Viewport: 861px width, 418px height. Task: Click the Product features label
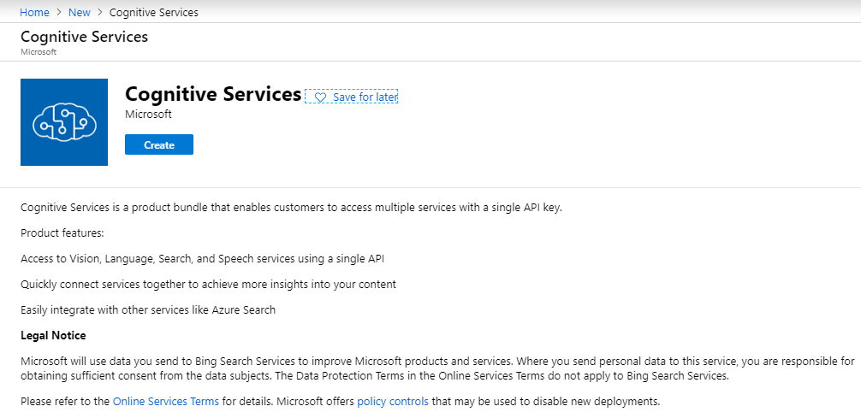pos(62,233)
